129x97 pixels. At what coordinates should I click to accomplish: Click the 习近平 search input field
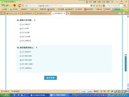click(114, 6)
